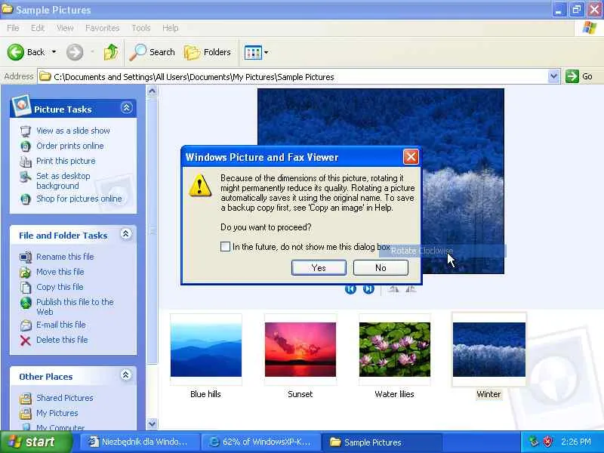This screenshot has width=604, height=453.
Task: Select the Water lilies thumbnail
Action: pos(395,350)
